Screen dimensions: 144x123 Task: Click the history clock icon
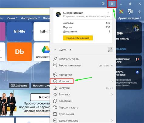coord(55,81)
